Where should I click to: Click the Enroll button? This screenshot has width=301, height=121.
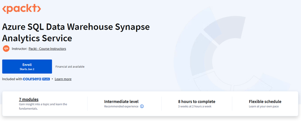click(27, 66)
